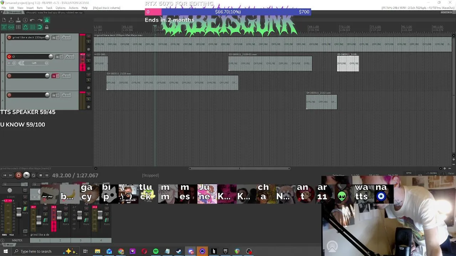Open trim envelope button on track 4
Viewport: 456px width, 256px height.
click(x=67, y=95)
